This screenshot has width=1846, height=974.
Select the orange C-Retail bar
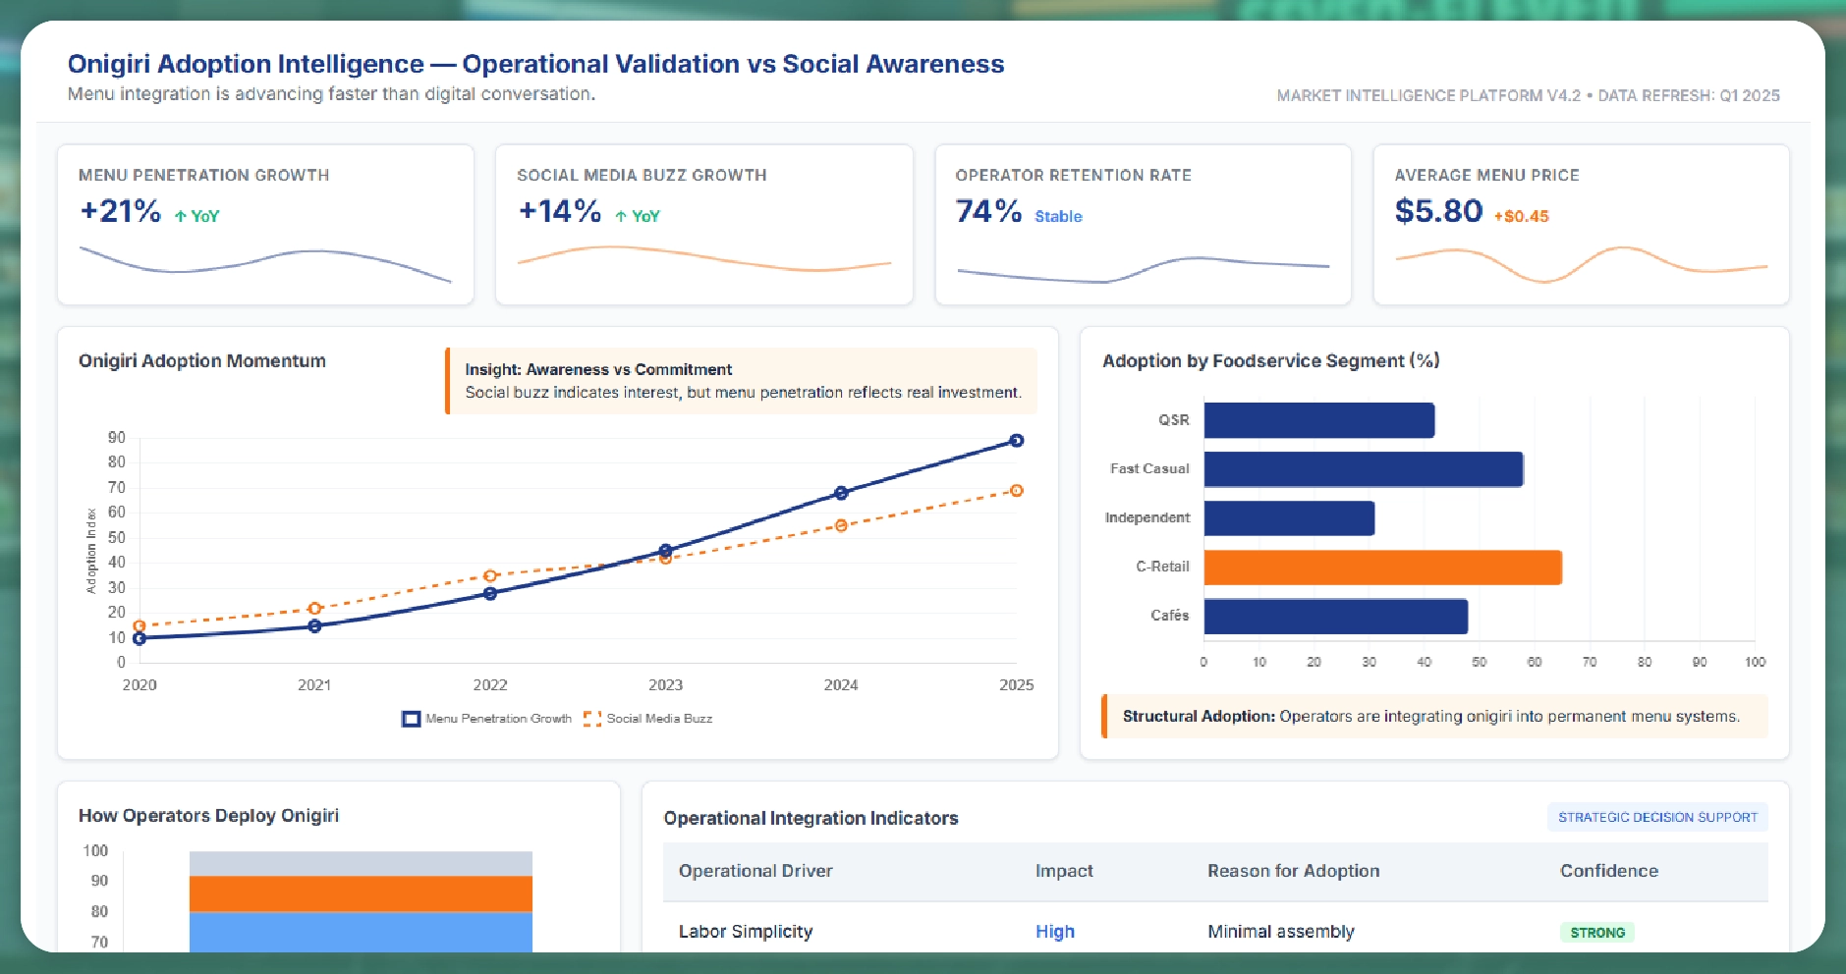[x=1380, y=567]
